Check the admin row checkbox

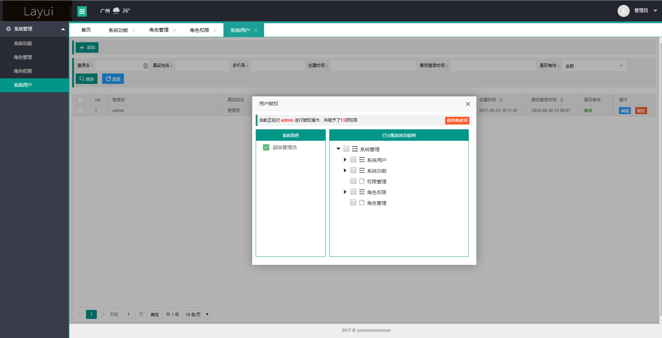[x=81, y=111]
